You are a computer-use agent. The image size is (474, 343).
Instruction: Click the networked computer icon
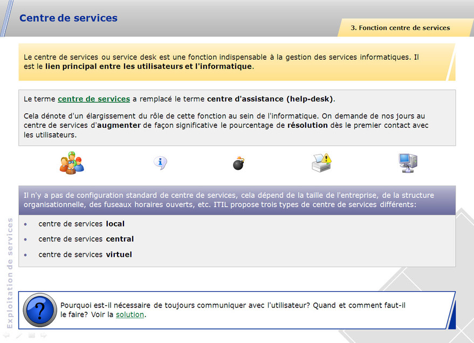coord(408,163)
